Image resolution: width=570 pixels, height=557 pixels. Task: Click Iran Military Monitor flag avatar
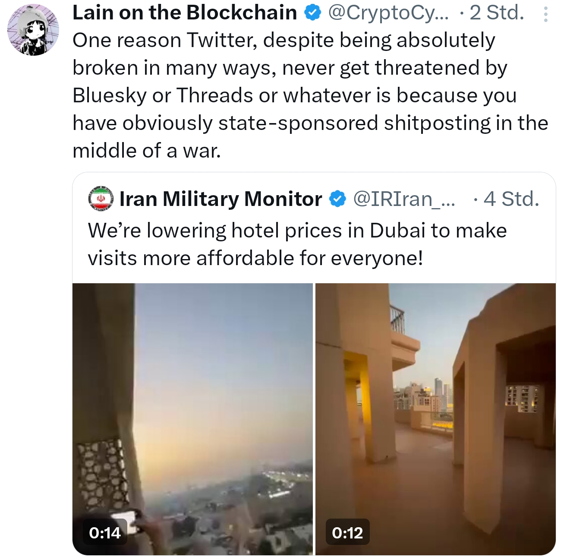click(101, 199)
